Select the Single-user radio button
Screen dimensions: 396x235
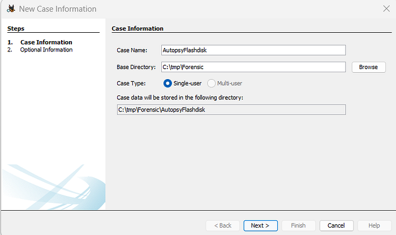(167, 83)
